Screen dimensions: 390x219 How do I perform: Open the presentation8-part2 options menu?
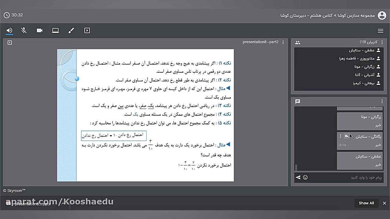(283, 42)
